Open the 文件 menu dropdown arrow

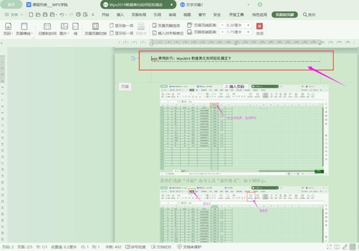click(22, 15)
